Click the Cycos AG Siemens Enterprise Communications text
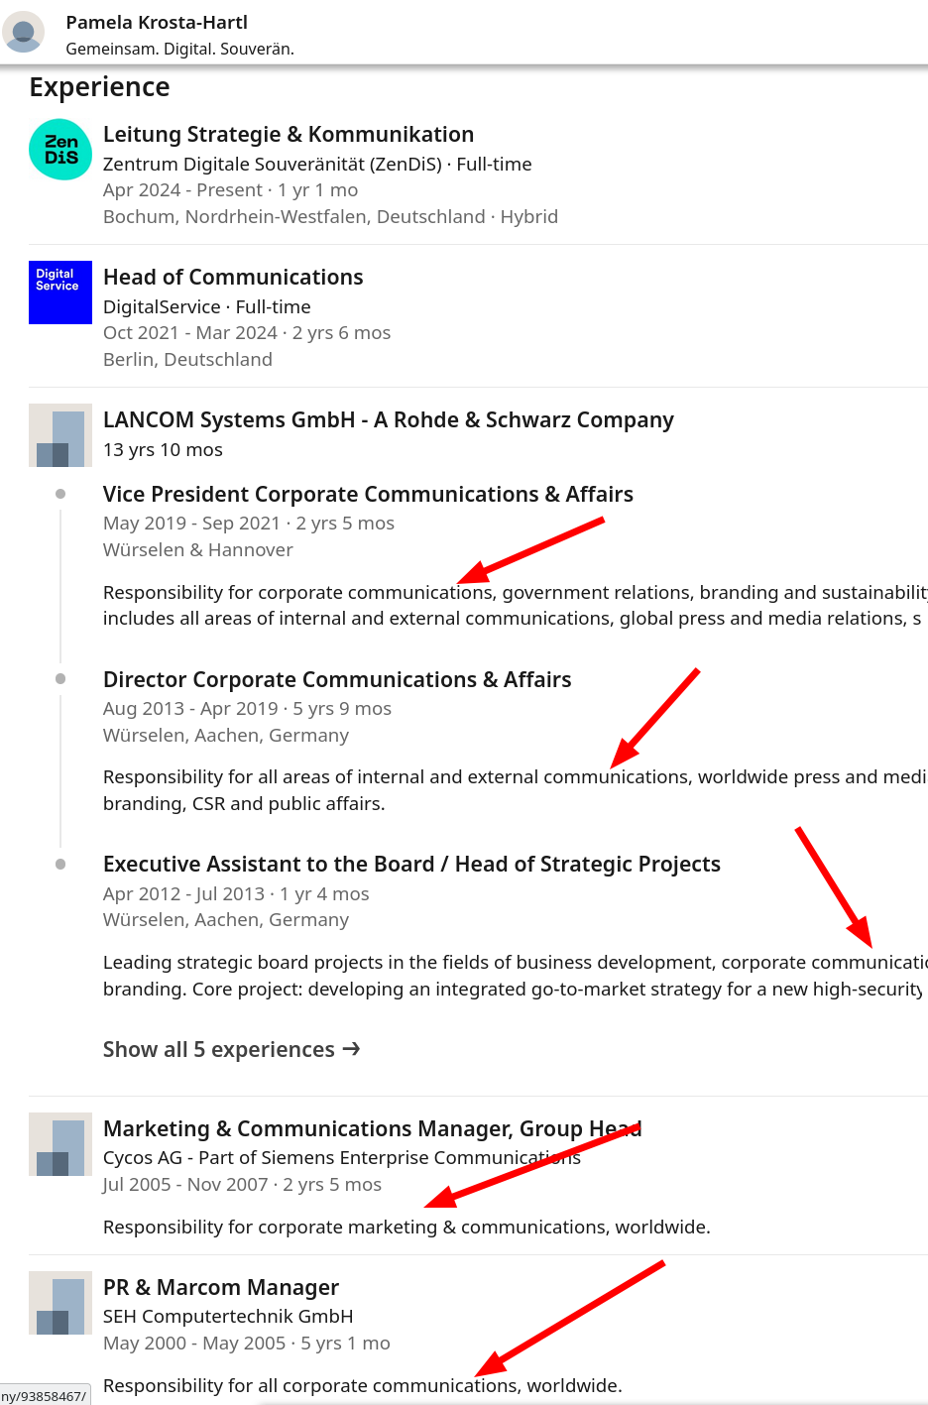The width and height of the screenshot is (928, 1405). pyautogui.click(x=342, y=1157)
